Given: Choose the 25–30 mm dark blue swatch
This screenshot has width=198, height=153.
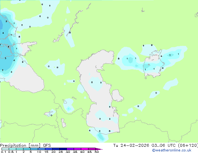Looking at the screenshot, I should point(63,149).
